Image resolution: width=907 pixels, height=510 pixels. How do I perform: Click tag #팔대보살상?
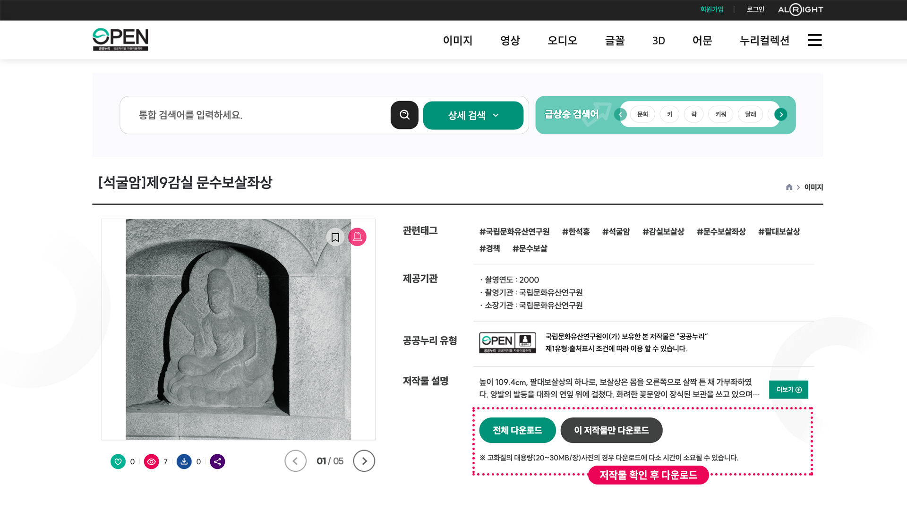(x=779, y=232)
